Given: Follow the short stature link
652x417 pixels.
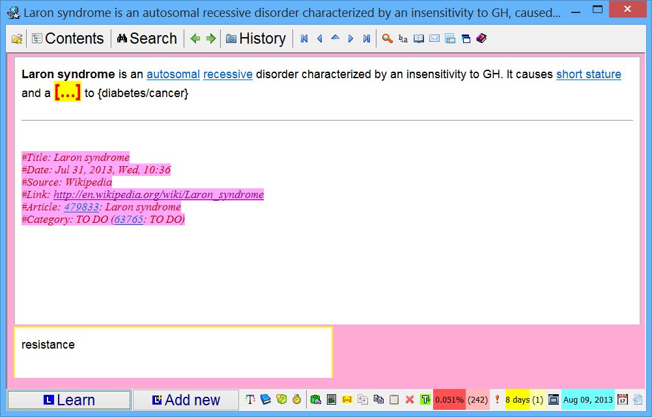Looking at the screenshot, I should tap(588, 74).
